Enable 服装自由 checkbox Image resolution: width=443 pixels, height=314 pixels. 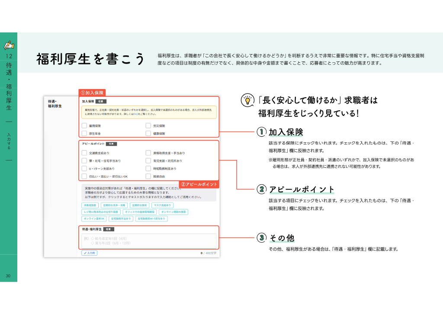pos(148,176)
